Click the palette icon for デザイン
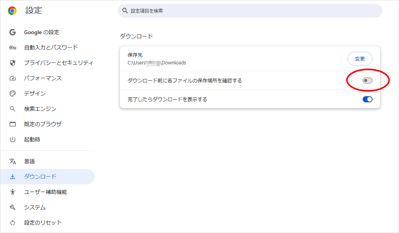399x233 pixels. point(13,94)
